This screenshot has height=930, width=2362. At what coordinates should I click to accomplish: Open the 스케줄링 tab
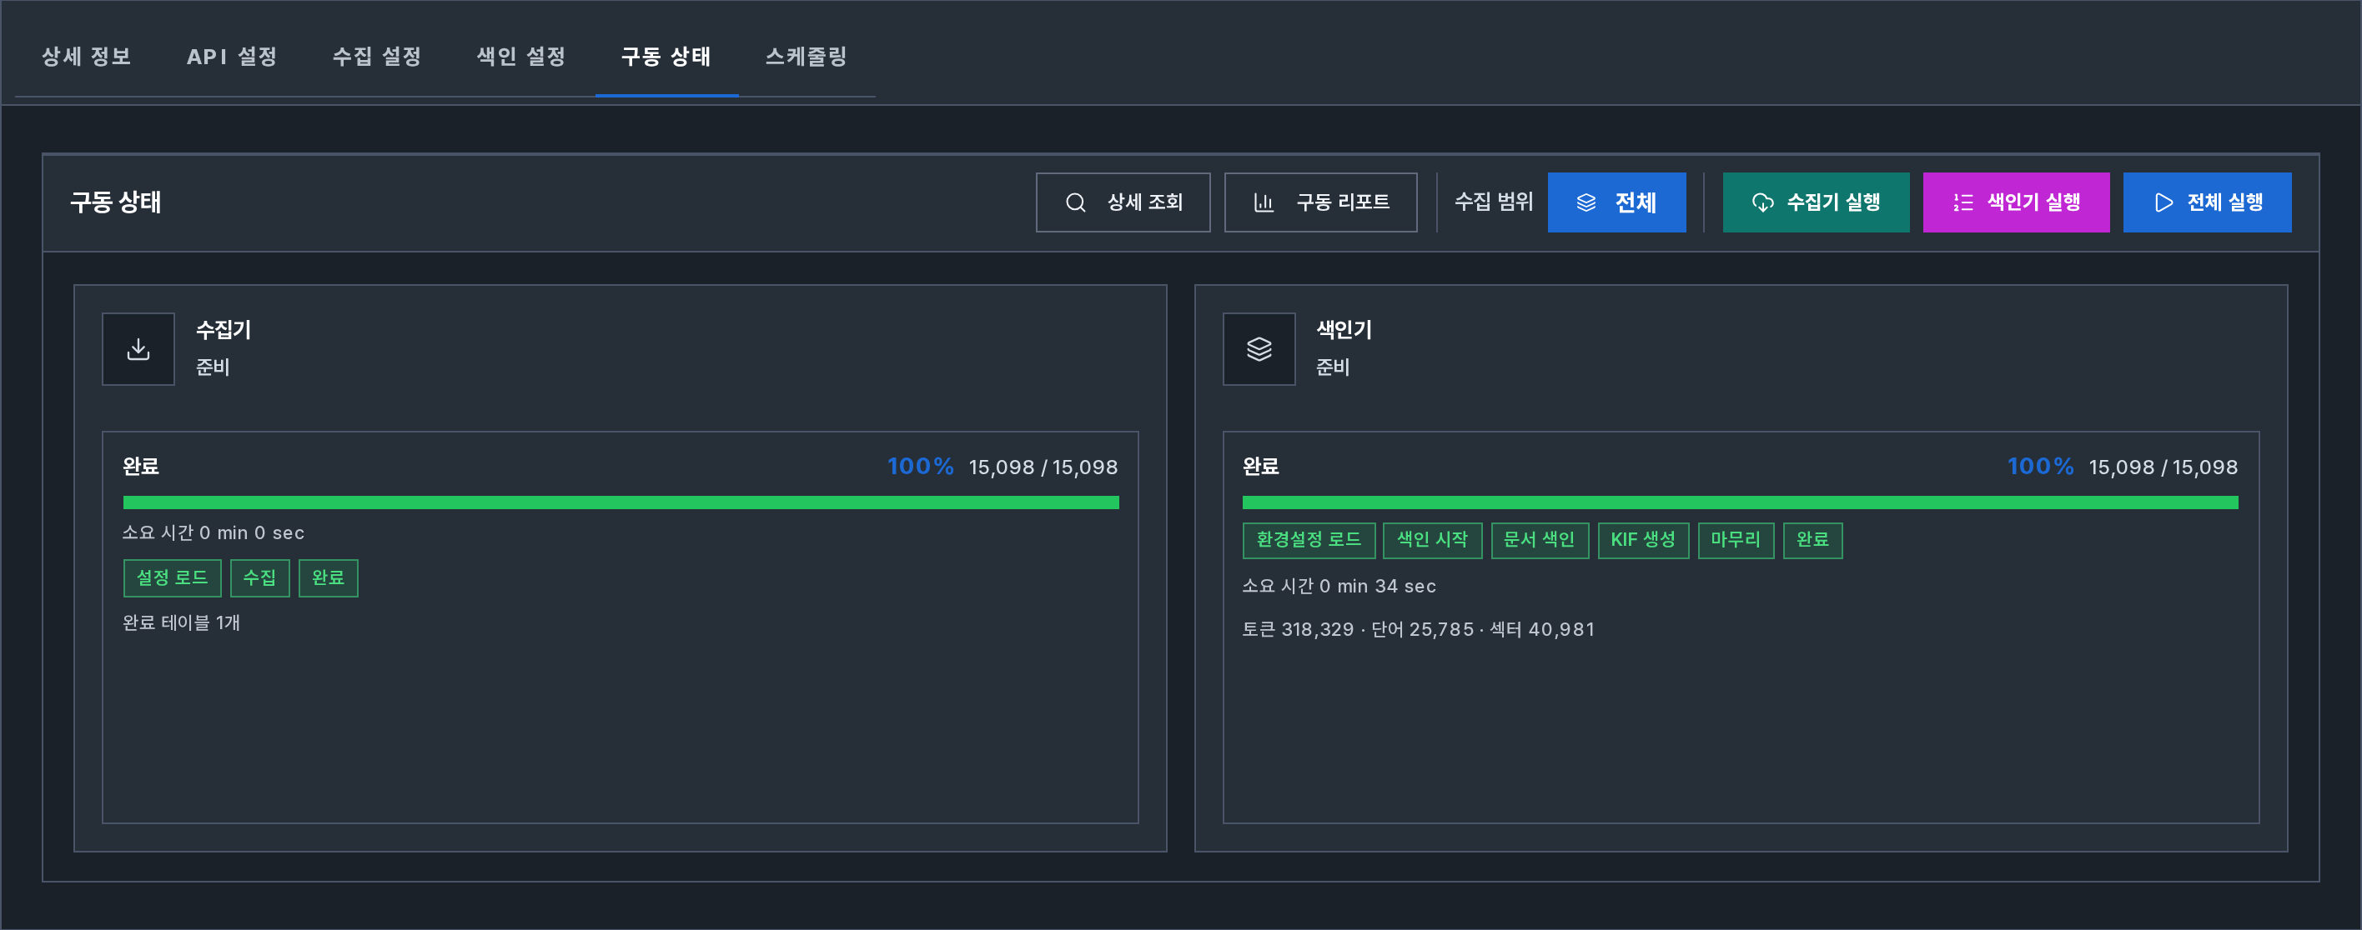[x=807, y=57]
